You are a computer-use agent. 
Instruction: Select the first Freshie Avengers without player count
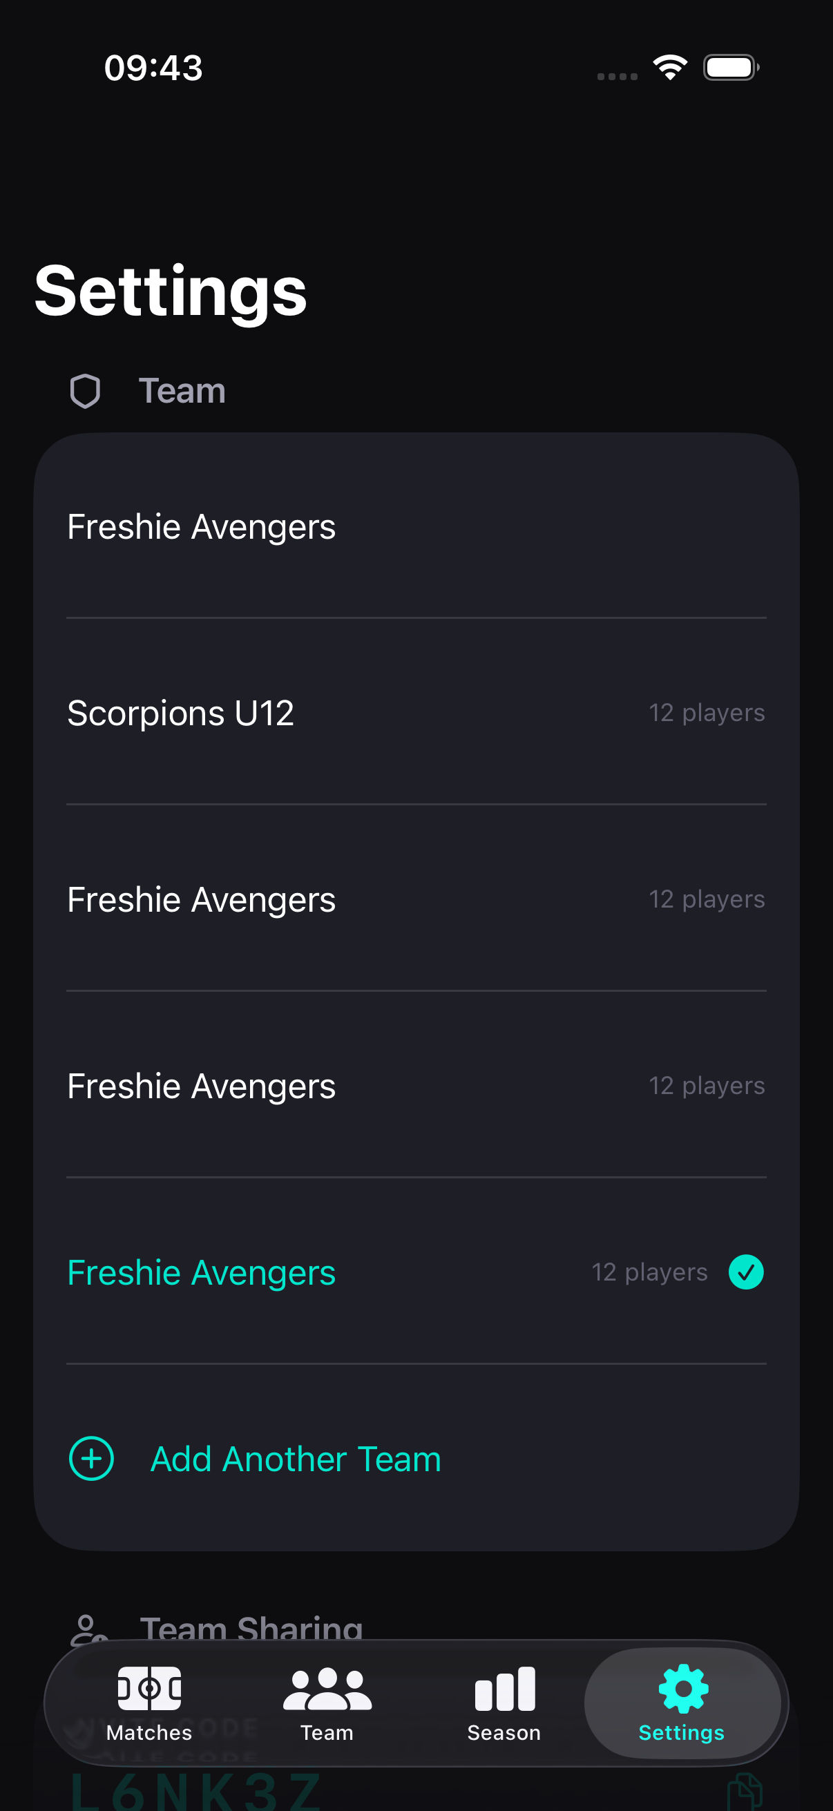point(201,526)
